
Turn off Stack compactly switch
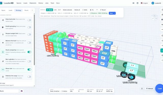click(x=29, y=52)
